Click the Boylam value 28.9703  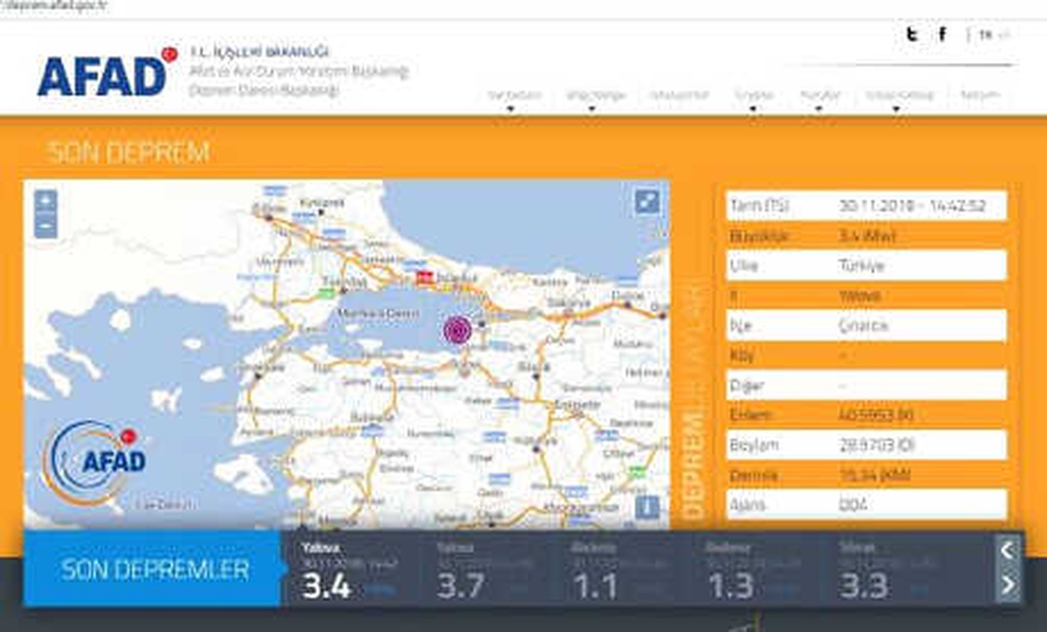coord(876,445)
